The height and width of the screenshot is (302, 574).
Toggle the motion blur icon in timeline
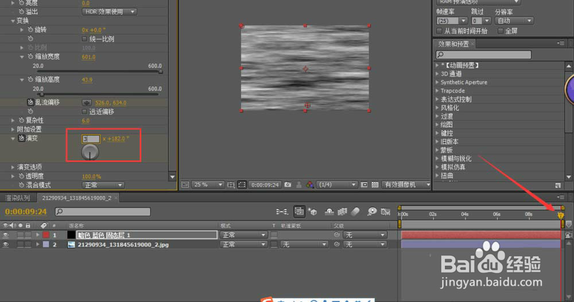pyautogui.click(x=355, y=211)
